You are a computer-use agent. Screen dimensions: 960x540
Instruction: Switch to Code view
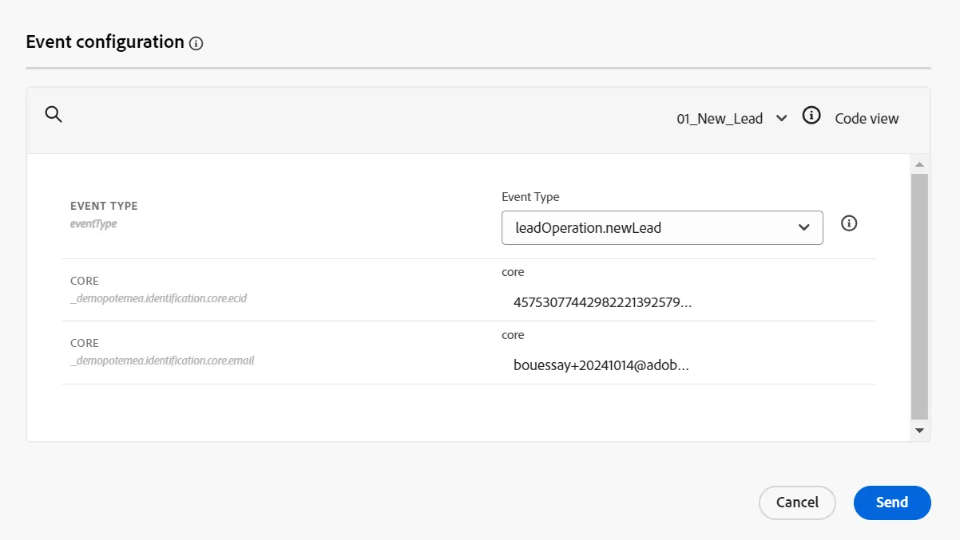(867, 119)
